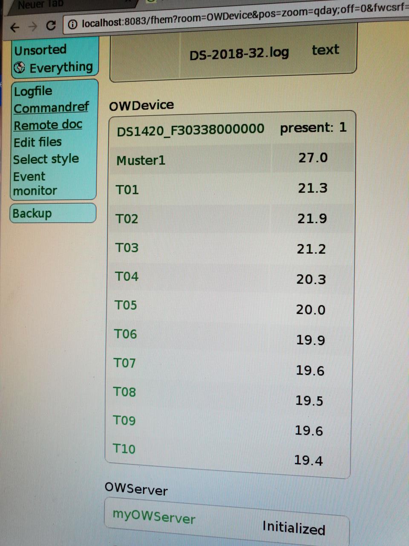Click T02 temperature 21.9
The image size is (409, 546).
(312, 219)
